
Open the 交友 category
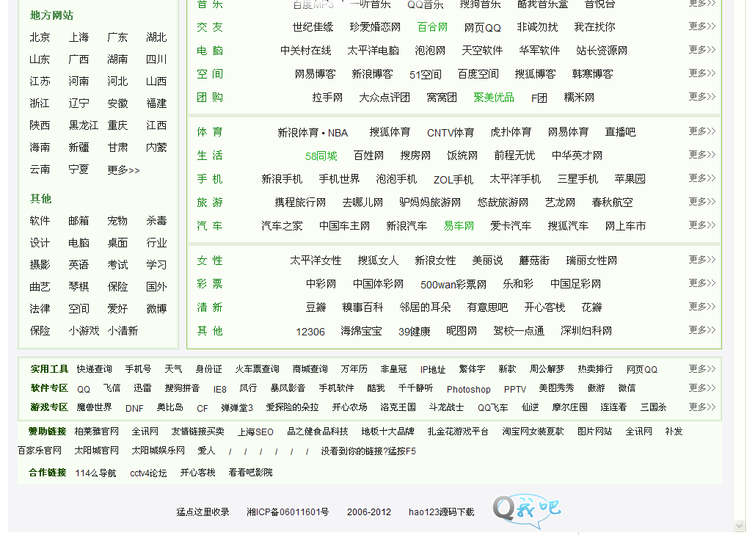[x=210, y=27]
